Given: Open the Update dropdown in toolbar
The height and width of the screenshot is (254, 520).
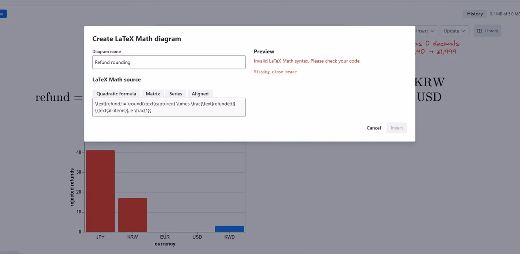Looking at the screenshot, I should click(454, 31).
